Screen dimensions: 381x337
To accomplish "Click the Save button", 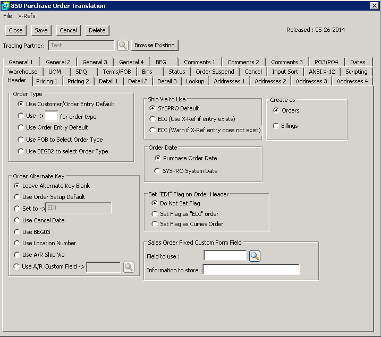I will 41,30.
